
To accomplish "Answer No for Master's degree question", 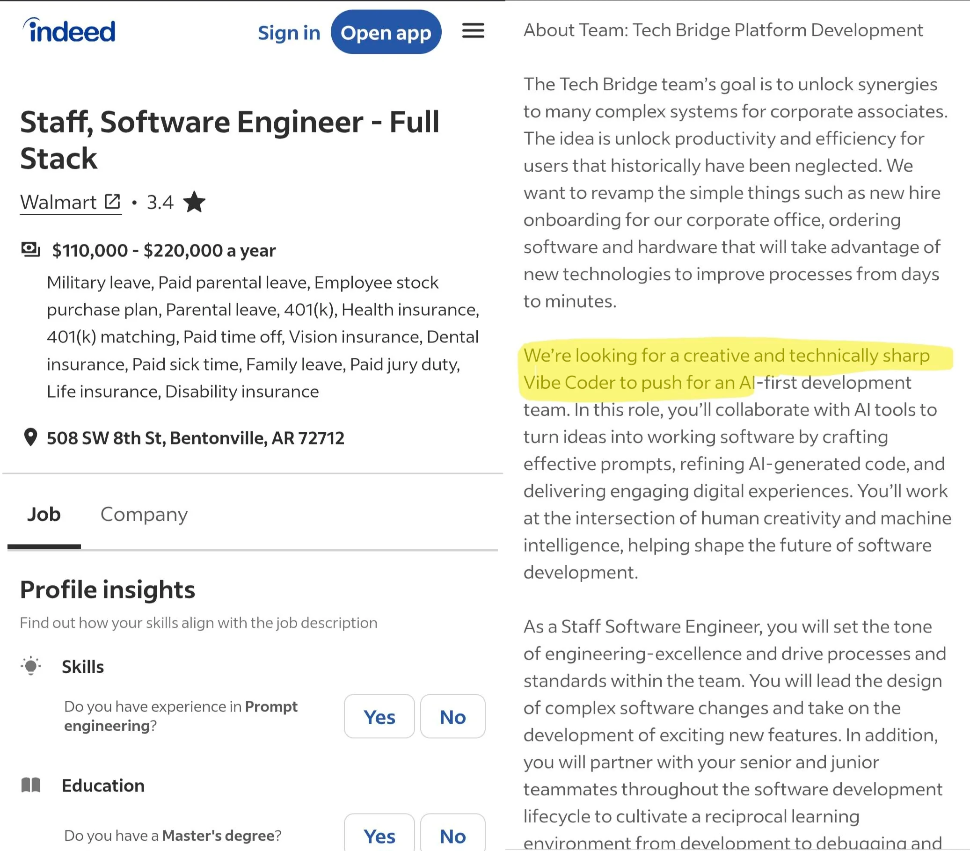I will click(453, 833).
